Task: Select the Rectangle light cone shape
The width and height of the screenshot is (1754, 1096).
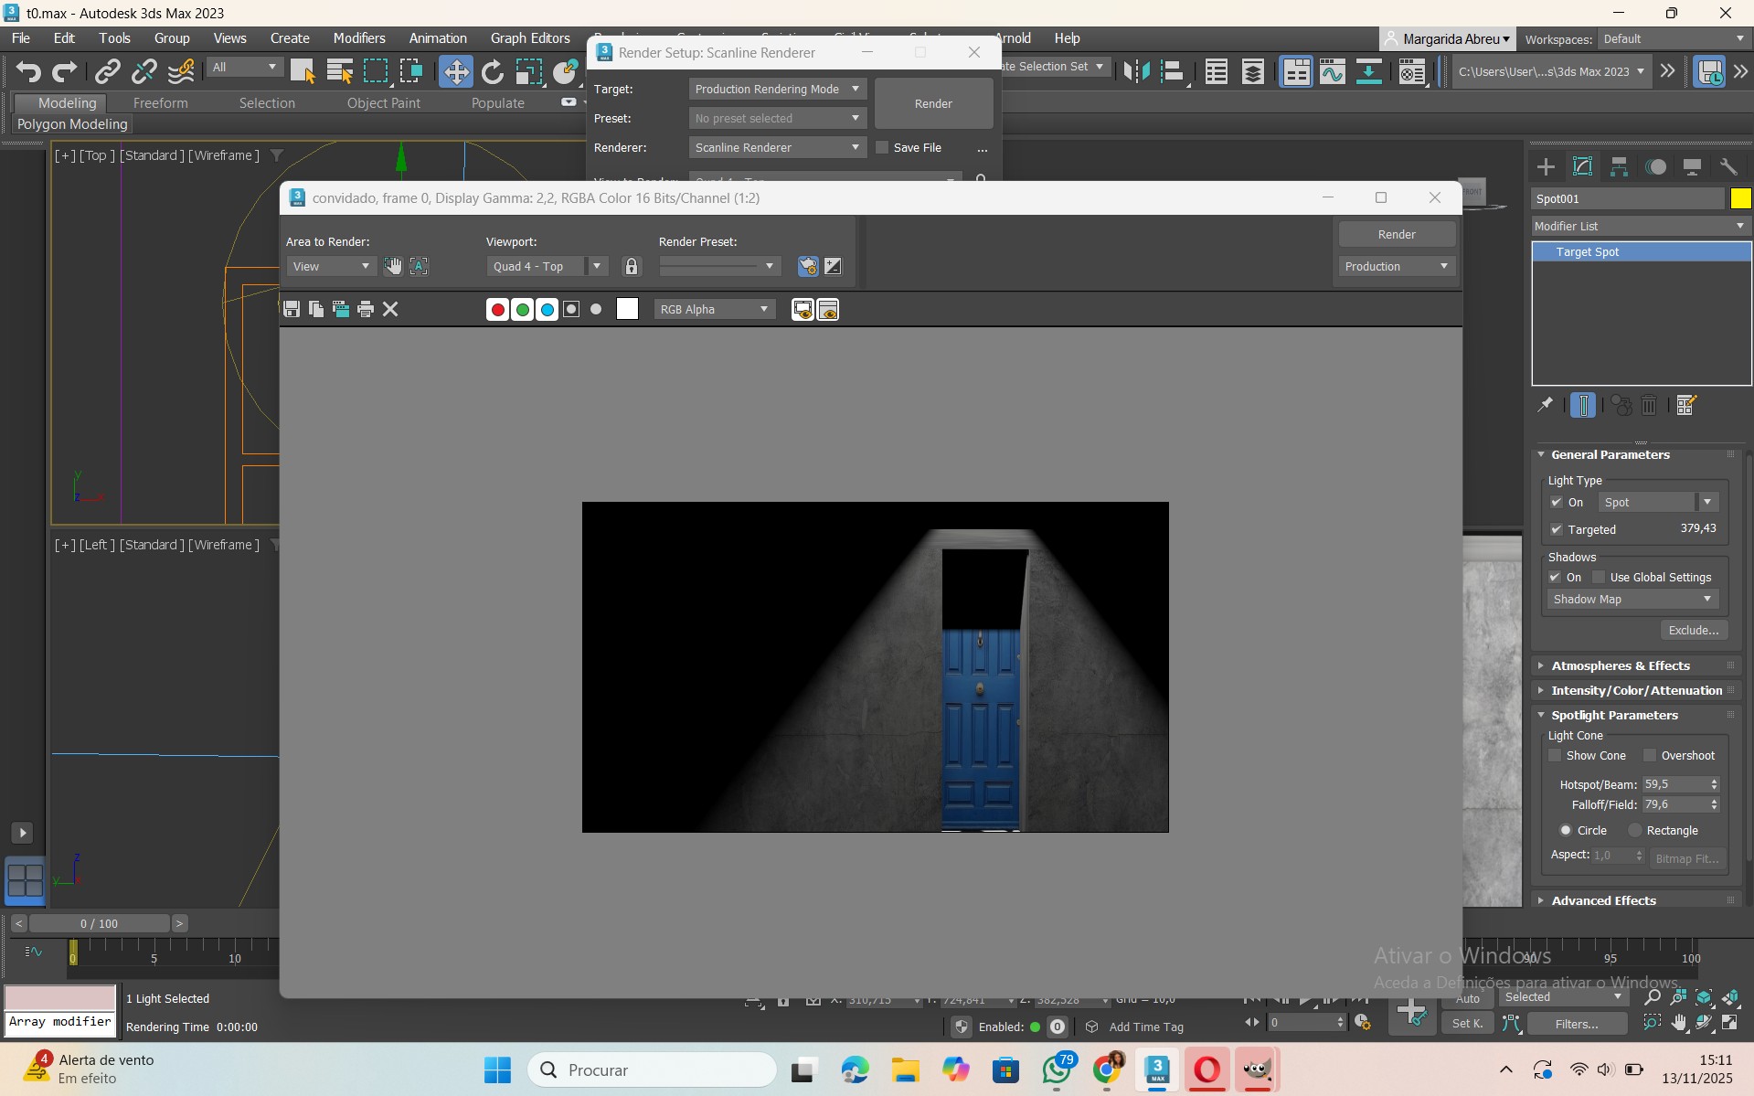Action: (1635, 830)
